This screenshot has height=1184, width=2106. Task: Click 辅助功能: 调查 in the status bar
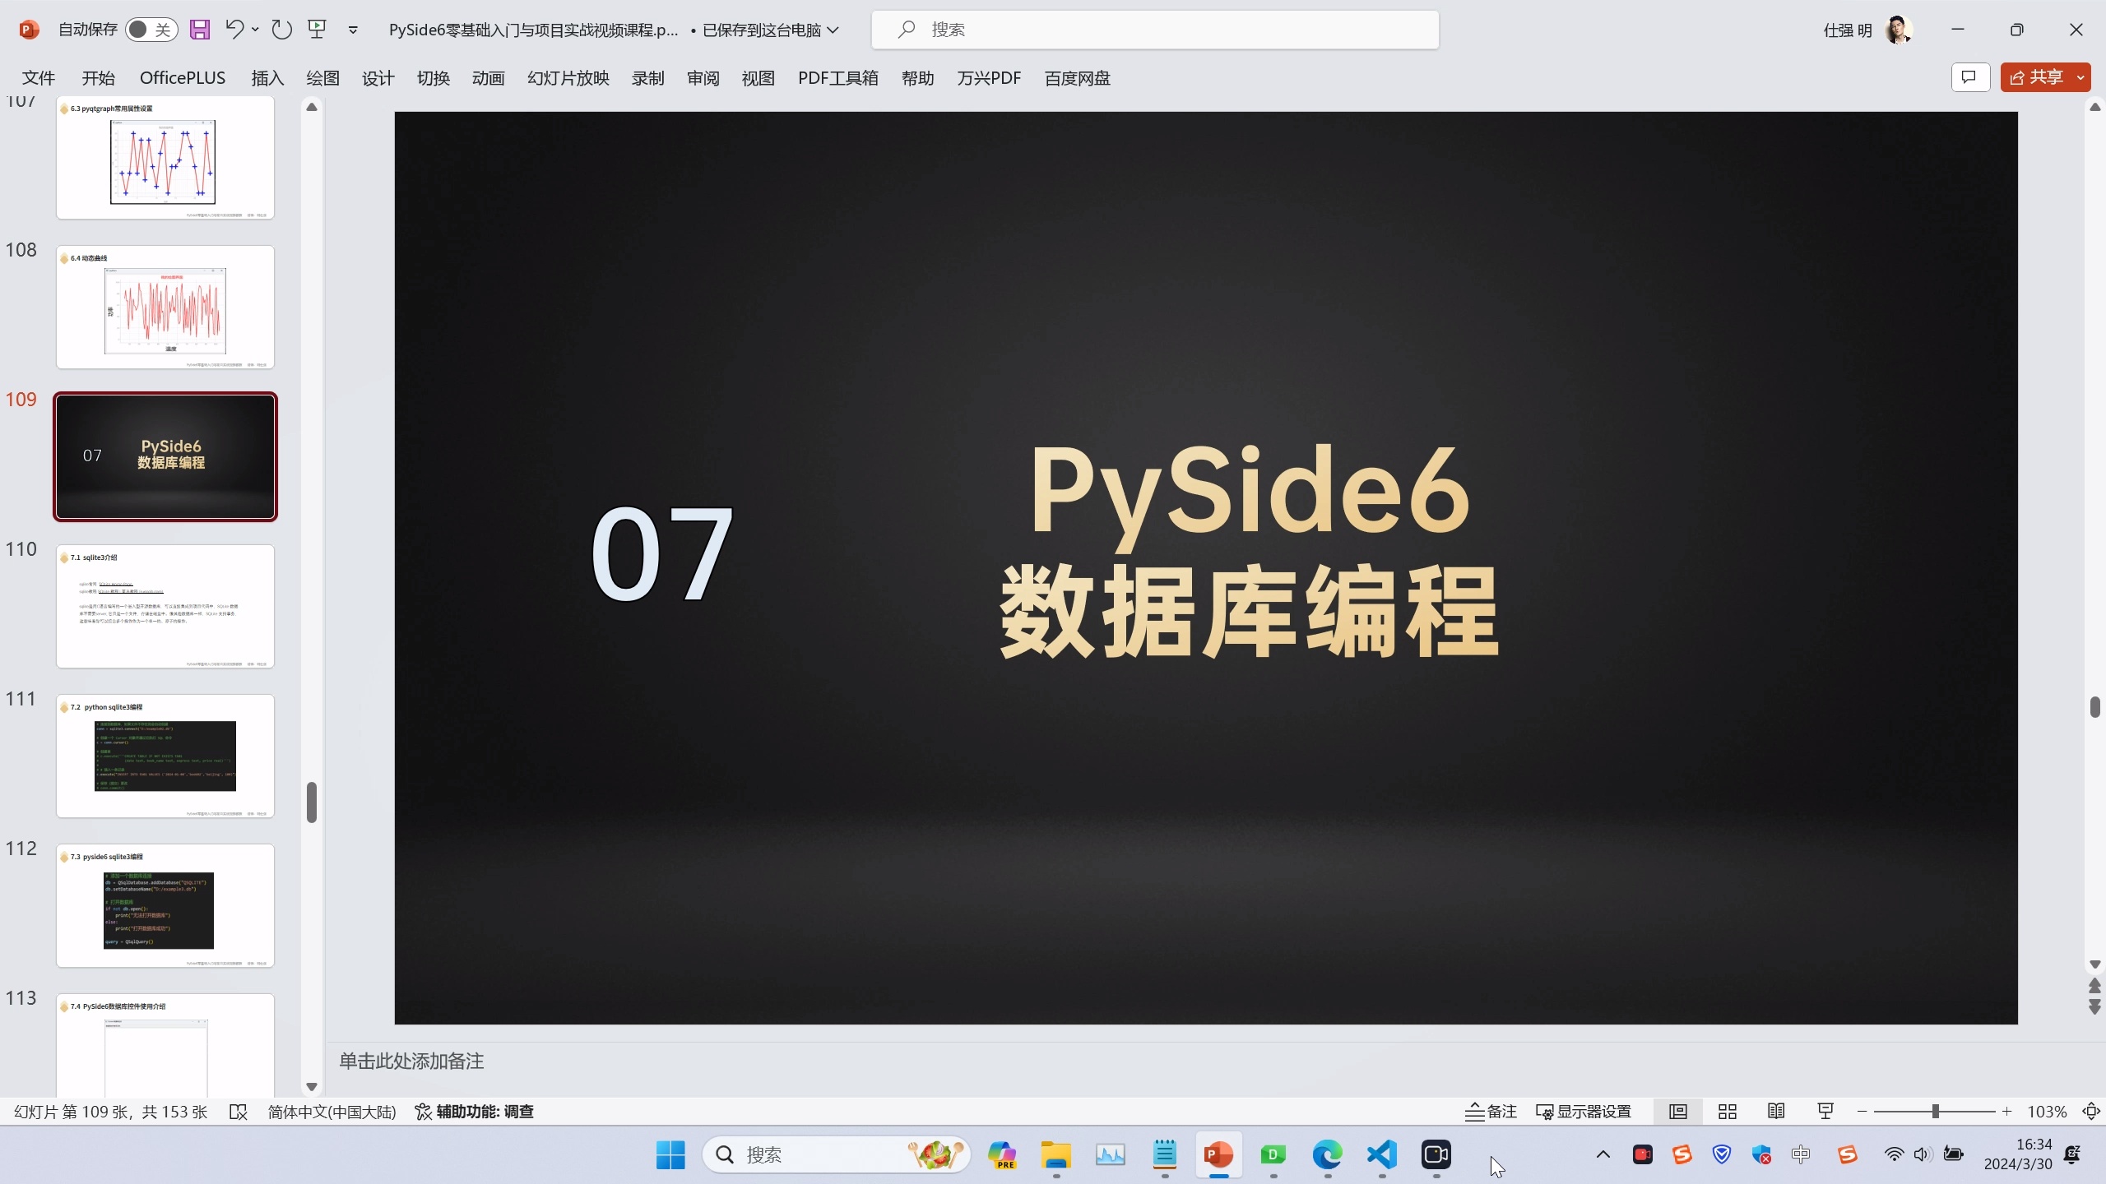tap(475, 1111)
